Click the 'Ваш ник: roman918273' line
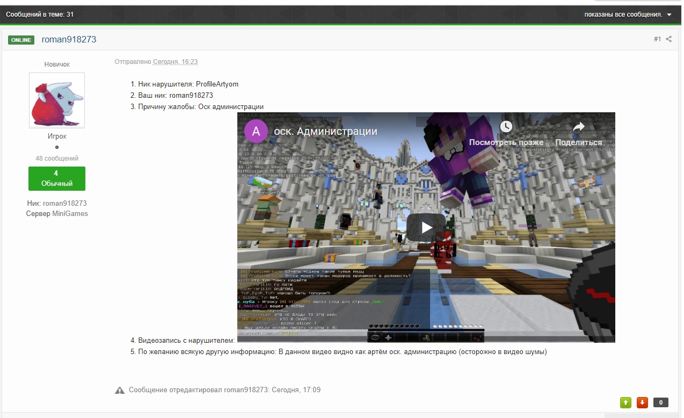Viewport: 684px width, 418px height. [x=176, y=96]
